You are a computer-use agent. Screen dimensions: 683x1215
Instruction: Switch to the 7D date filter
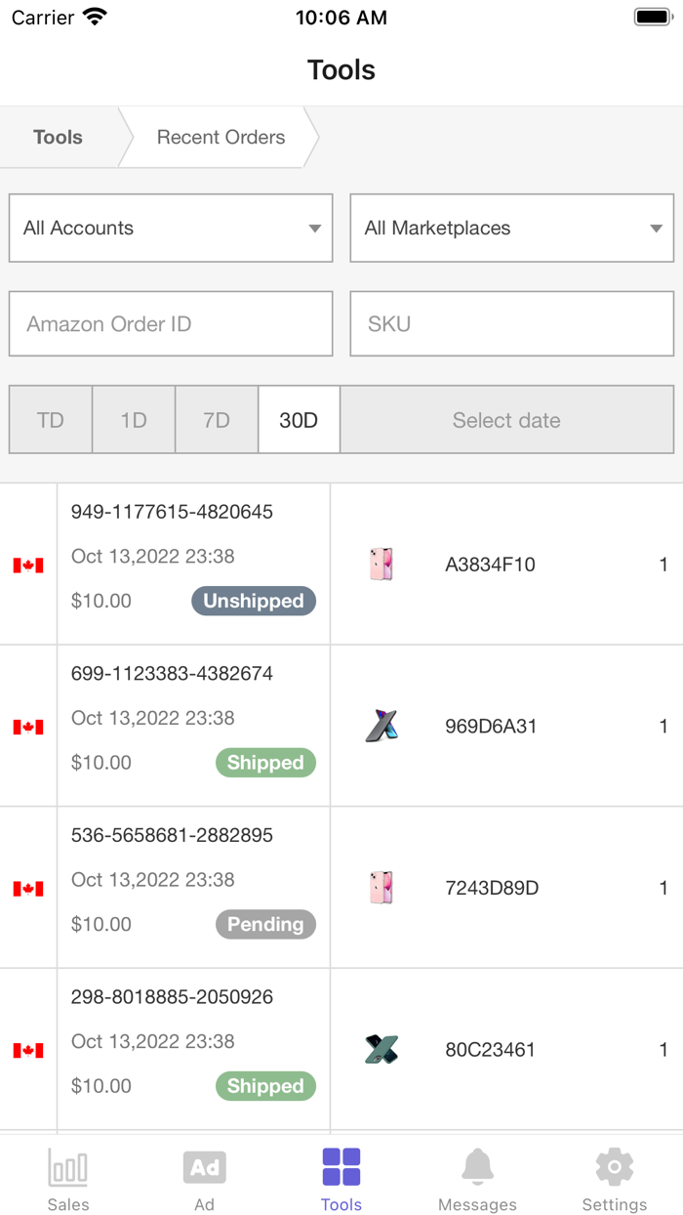pos(216,420)
